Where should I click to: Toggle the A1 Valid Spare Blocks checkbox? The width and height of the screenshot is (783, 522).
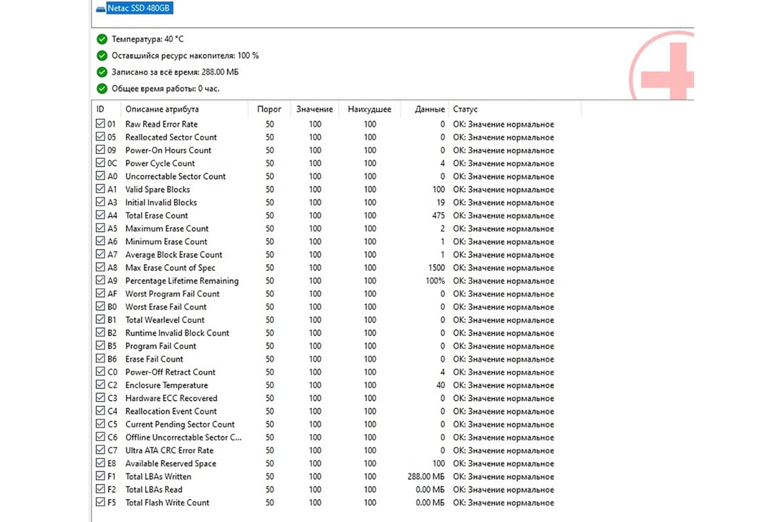[x=100, y=189]
